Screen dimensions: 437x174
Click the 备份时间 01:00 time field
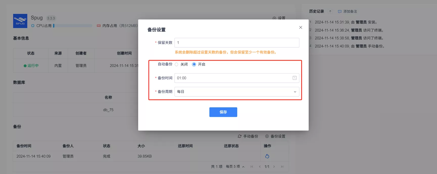237,78
